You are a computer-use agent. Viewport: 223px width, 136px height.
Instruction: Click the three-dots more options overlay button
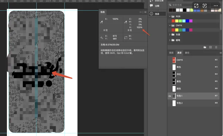[x=215, y=6]
